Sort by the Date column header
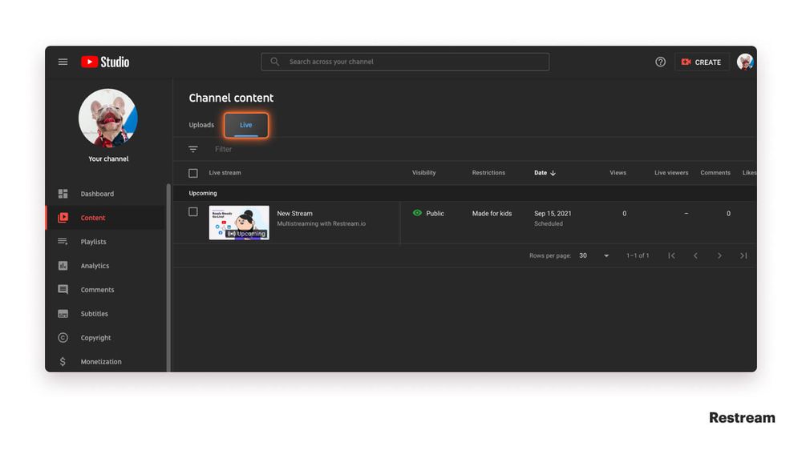The image size is (802, 450). pyautogui.click(x=540, y=173)
